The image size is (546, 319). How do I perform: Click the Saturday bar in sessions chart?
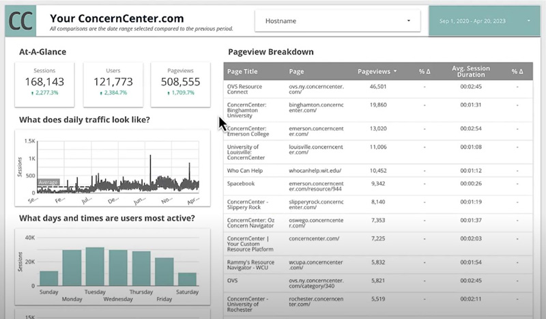(x=187, y=279)
